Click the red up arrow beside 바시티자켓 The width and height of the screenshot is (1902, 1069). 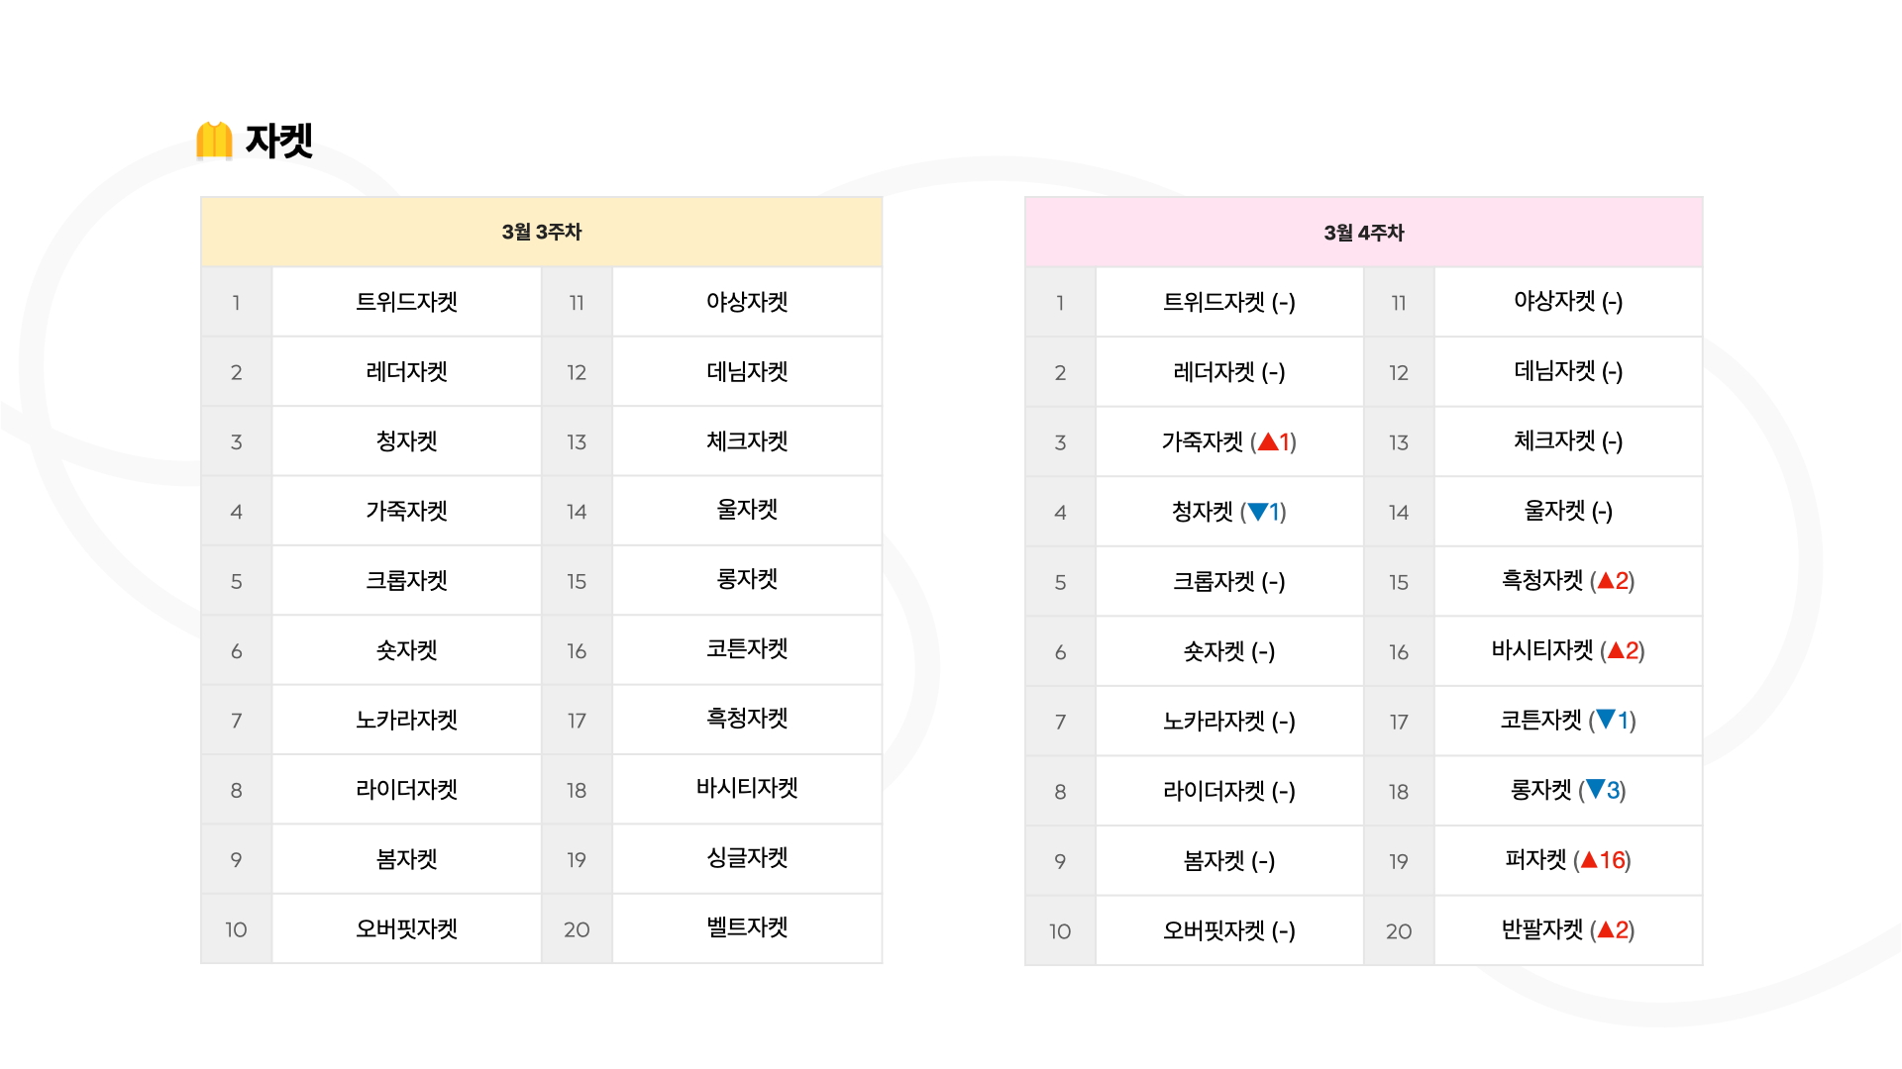pos(1617,650)
